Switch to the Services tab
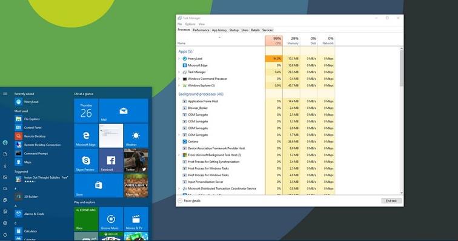The width and height of the screenshot is (458, 241). point(267,30)
